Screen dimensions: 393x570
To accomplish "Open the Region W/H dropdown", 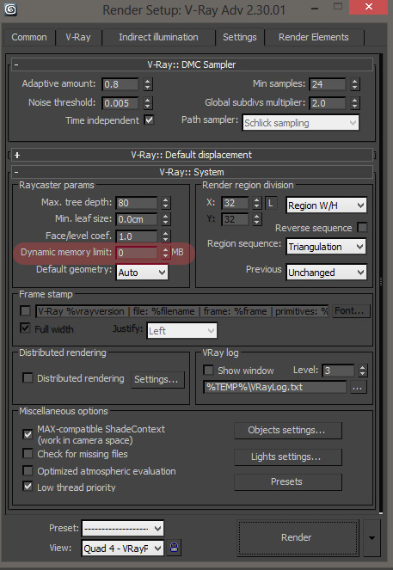I will click(326, 205).
